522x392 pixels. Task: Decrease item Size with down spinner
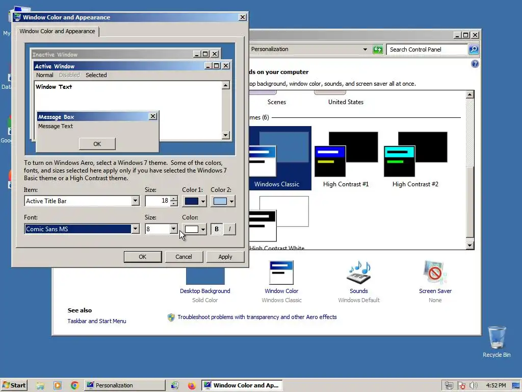[174, 204]
